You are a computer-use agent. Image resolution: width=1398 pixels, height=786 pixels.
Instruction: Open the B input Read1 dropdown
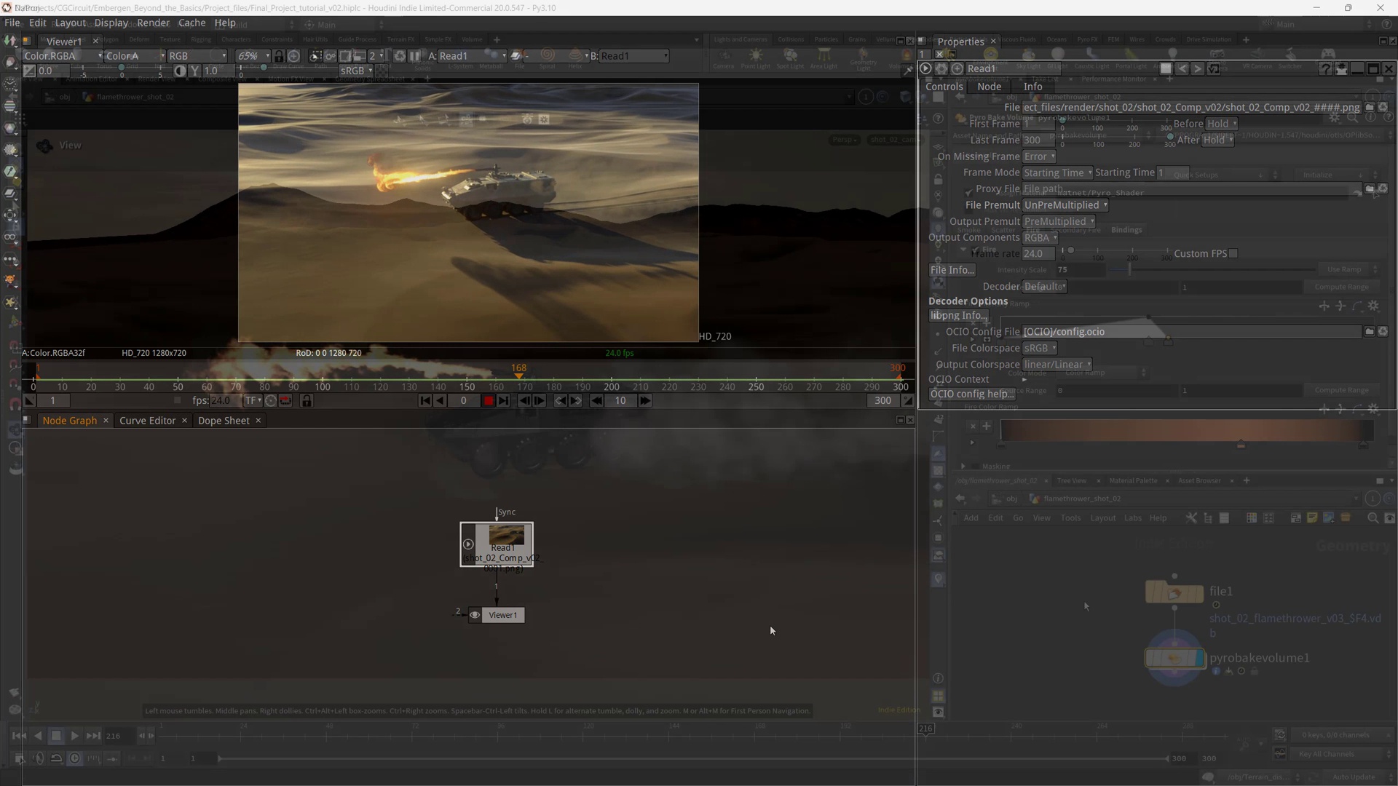[x=634, y=56]
